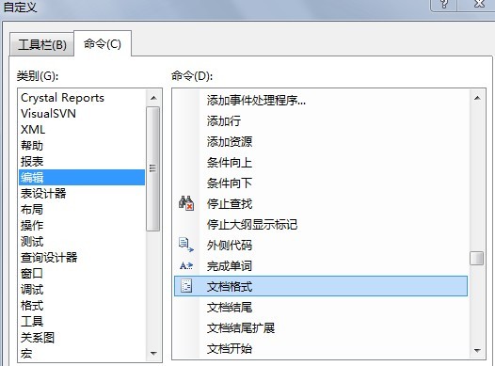This screenshot has width=495, height=366.
Task: Click the 完成单词 complete-word icon
Action: 186,265
